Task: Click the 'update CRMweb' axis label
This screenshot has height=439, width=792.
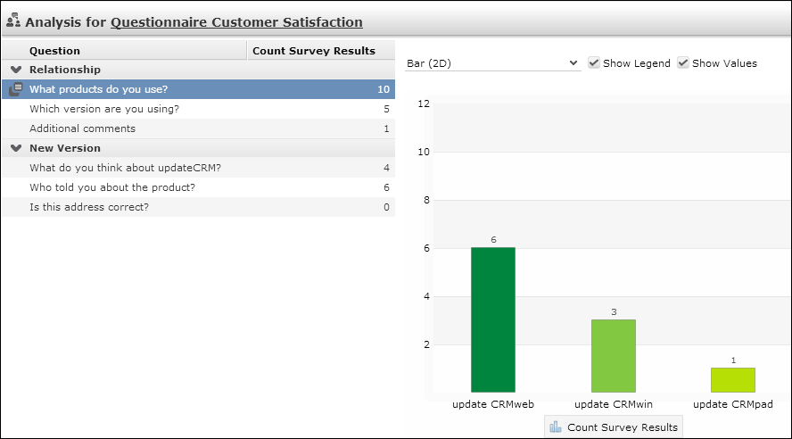Action: click(493, 404)
